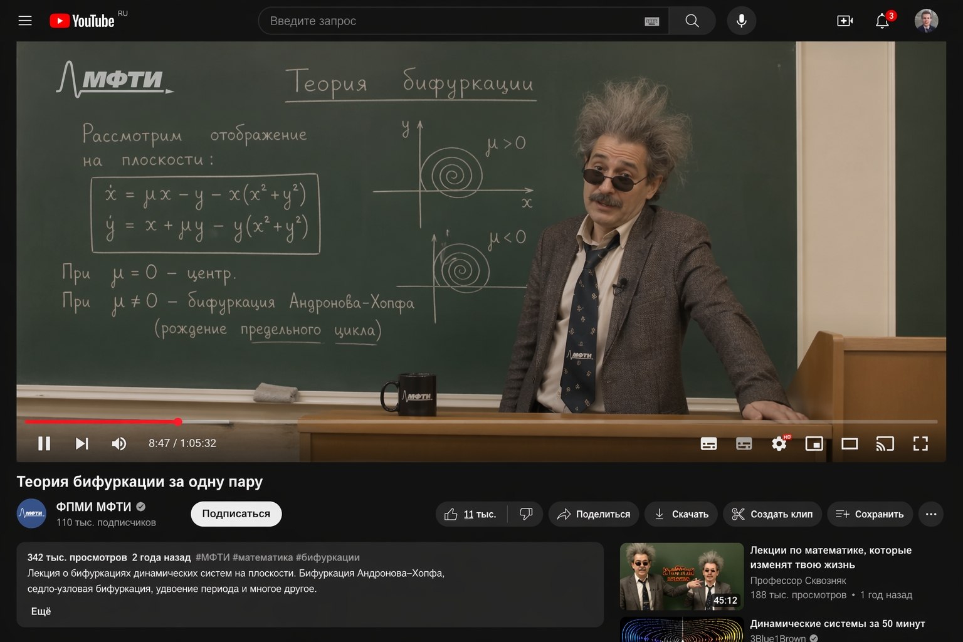Open the Профессор Сквозняк channel link

tap(798, 581)
